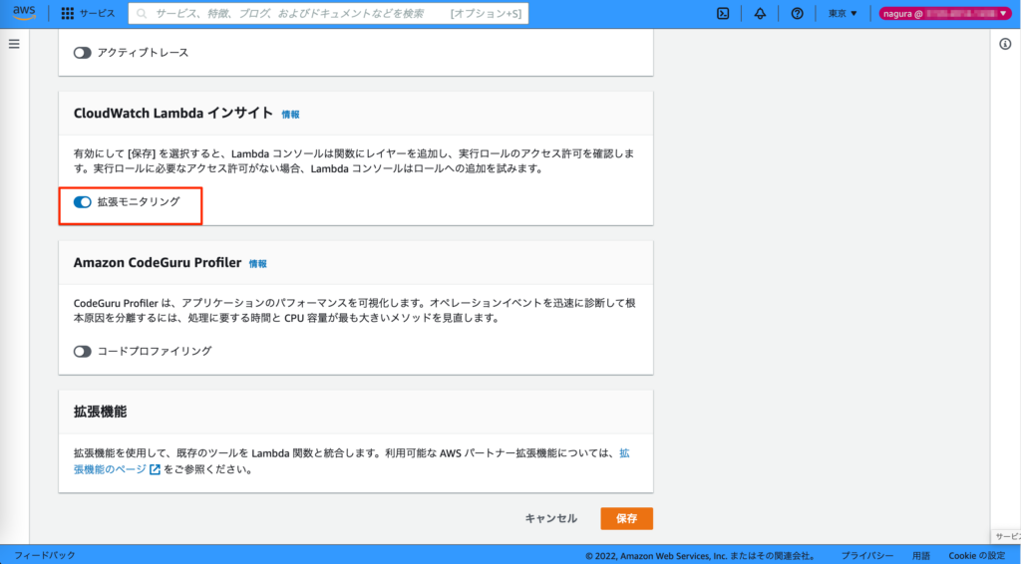Open Cookie の設定 footer link
Viewport: 1021px width, 564px height.
coord(977,556)
